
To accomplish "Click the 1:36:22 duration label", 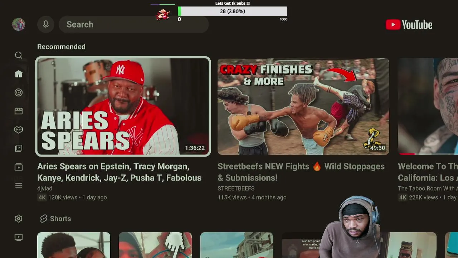I will tap(195, 148).
